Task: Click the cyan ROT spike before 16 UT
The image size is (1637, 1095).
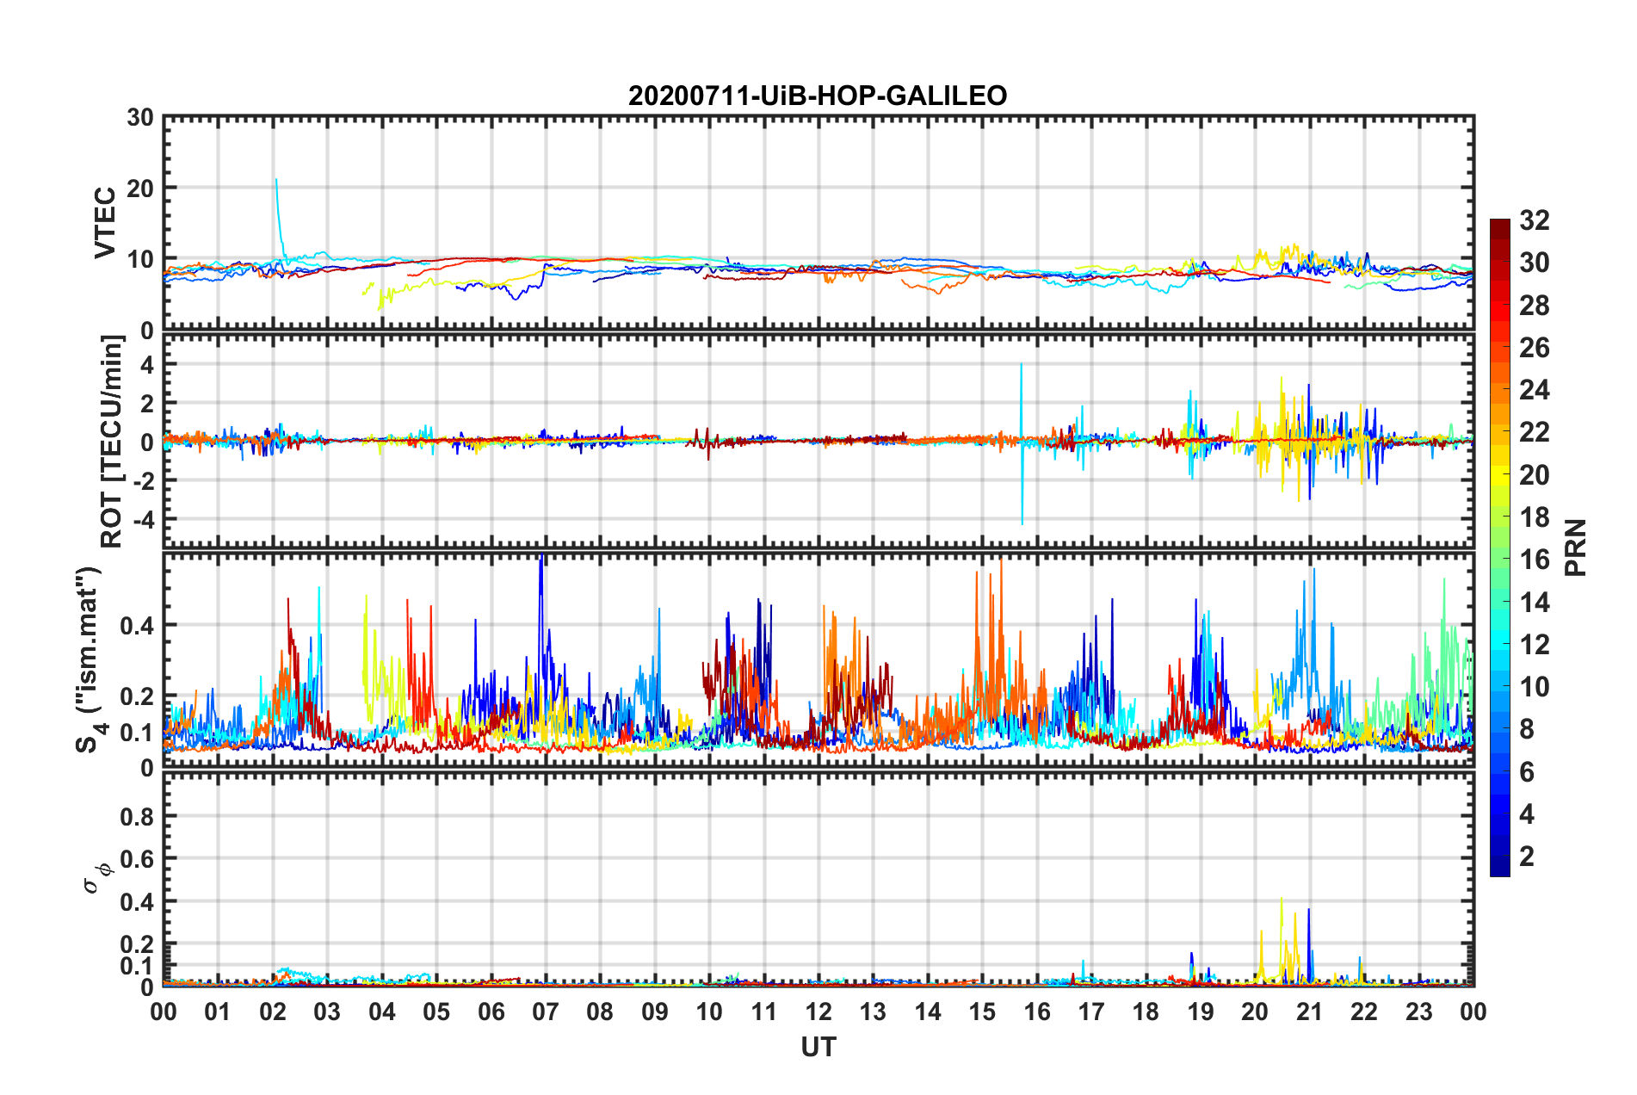Action: pyautogui.click(x=1022, y=443)
